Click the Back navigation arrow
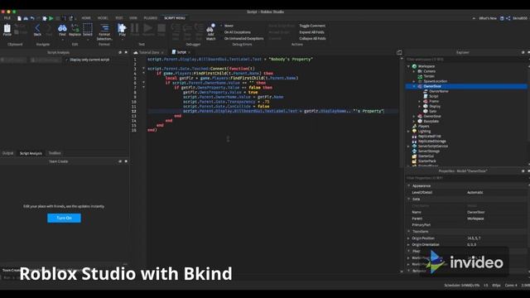 tap(37, 28)
